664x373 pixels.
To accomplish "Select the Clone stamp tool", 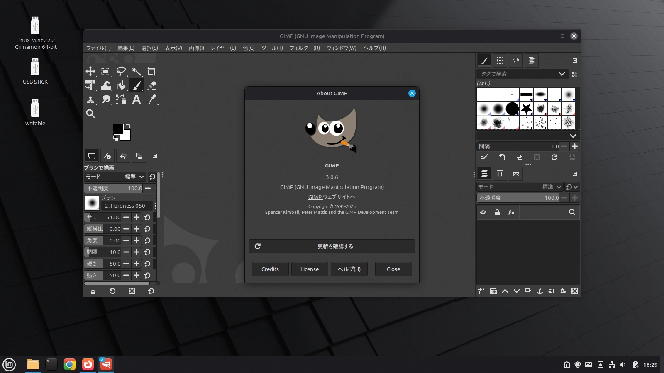I will [x=90, y=100].
